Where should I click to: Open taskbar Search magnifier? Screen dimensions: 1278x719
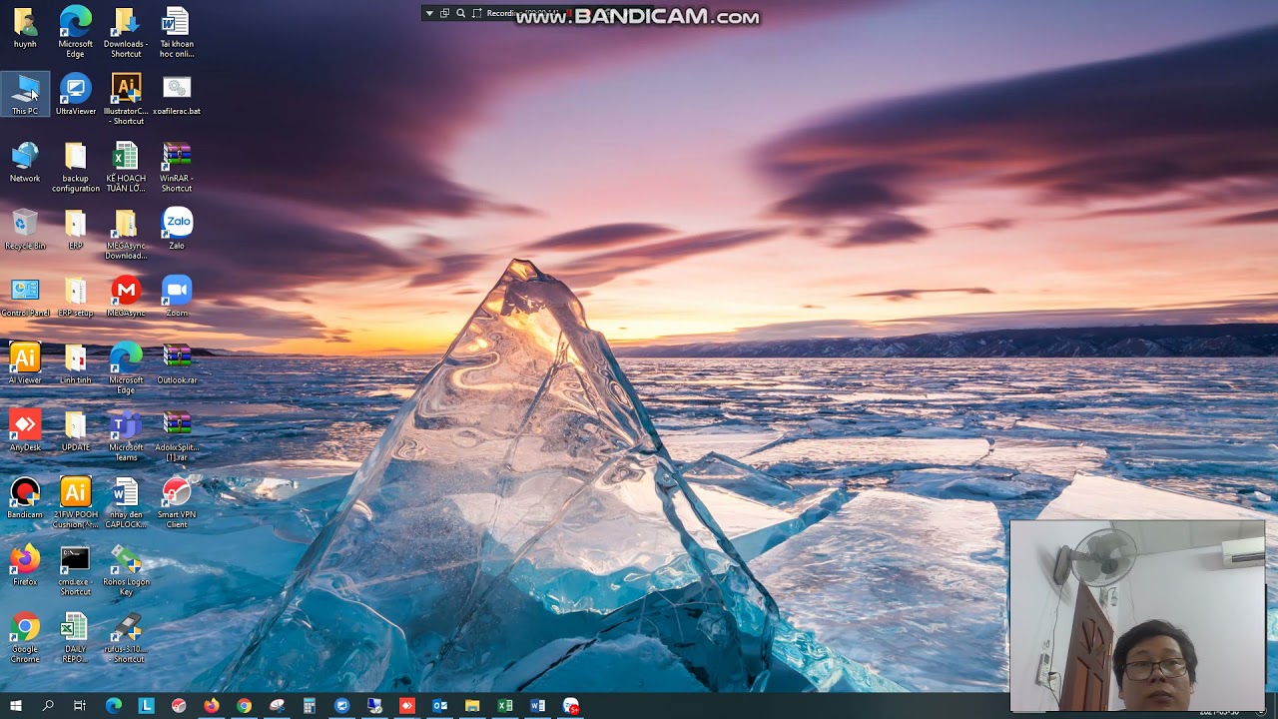[48, 706]
